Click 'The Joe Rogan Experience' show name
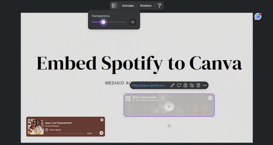273x145 pixels. (147, 100)
